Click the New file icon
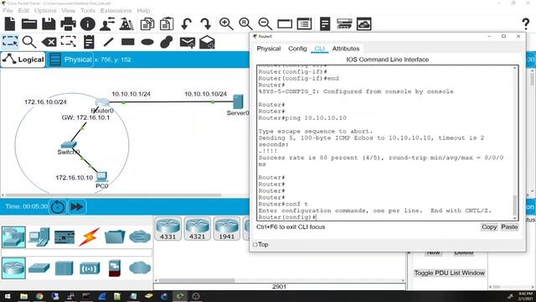536x302 pixels. [x=10, y=24]
